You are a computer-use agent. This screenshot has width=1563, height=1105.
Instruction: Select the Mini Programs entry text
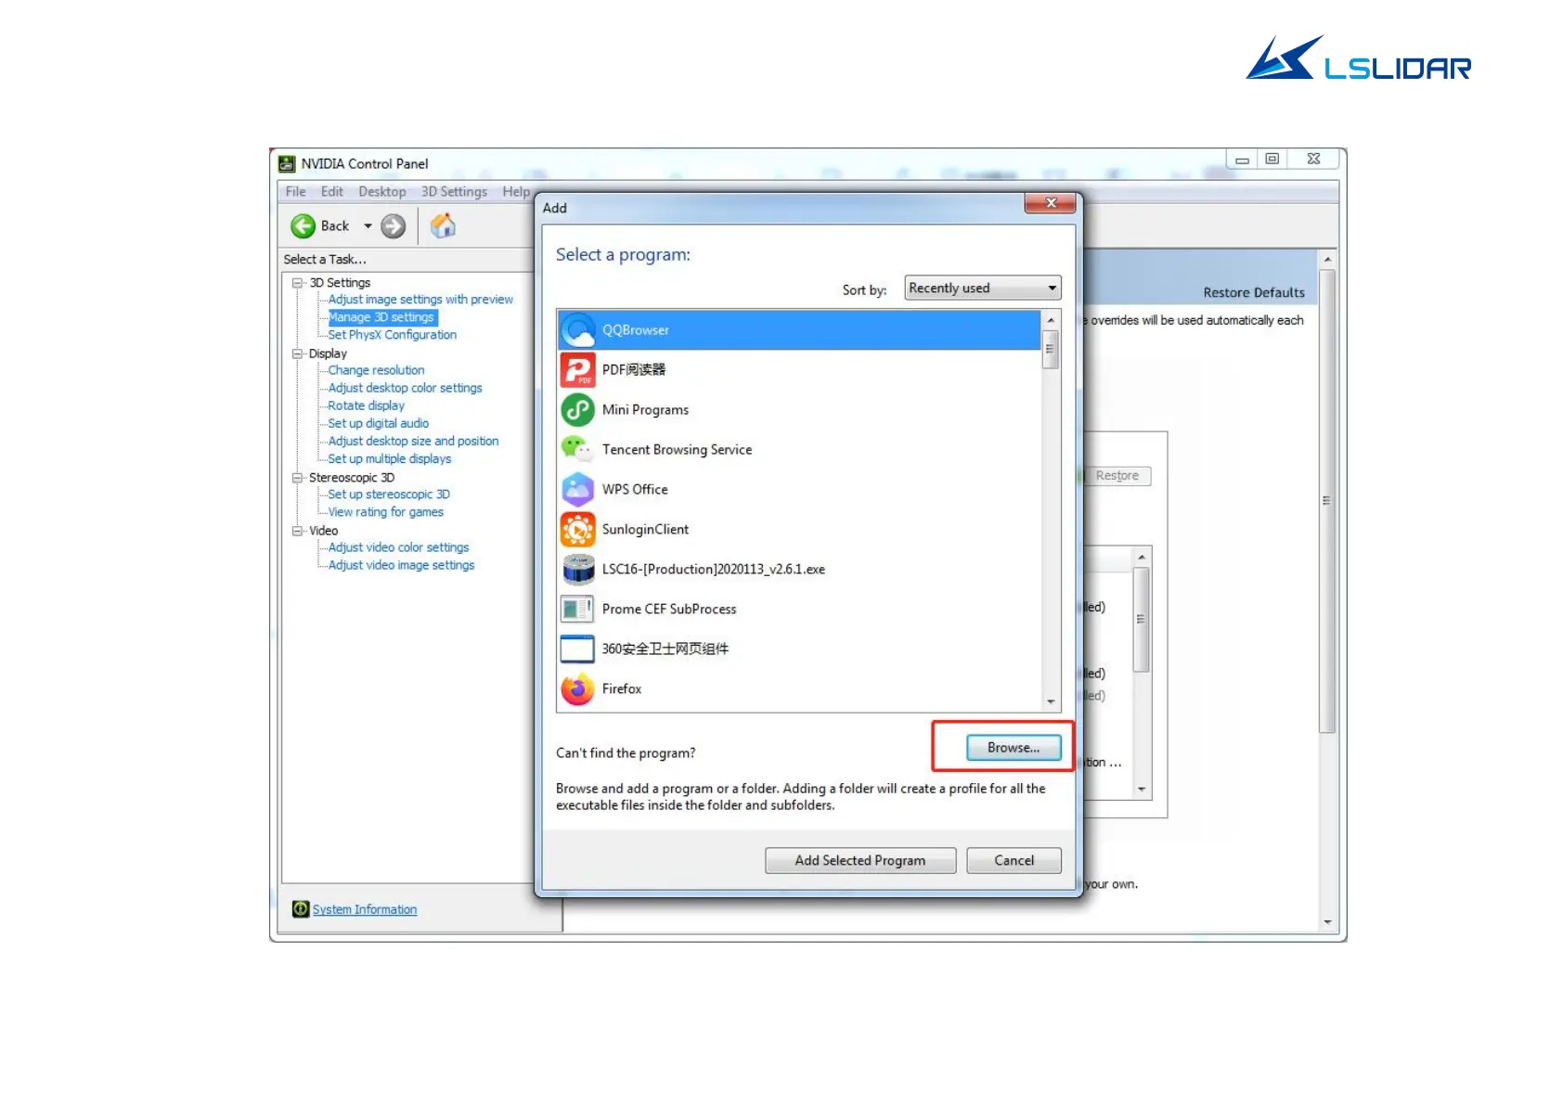click(x=645, y=410)
